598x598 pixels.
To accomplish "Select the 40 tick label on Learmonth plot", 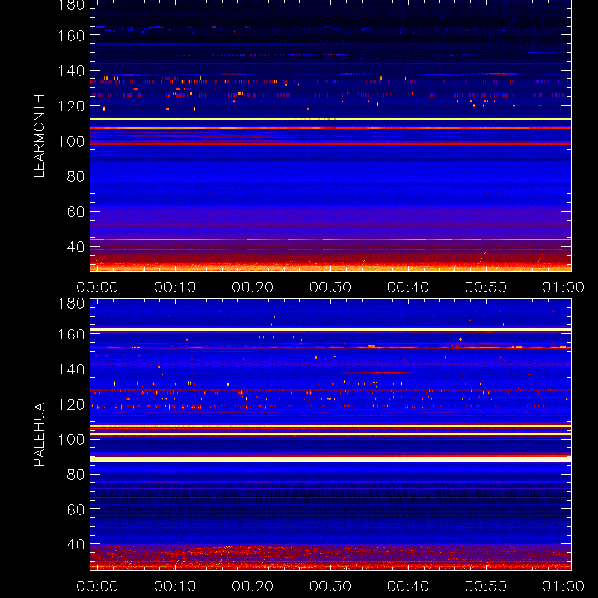I will click(75, 247).
